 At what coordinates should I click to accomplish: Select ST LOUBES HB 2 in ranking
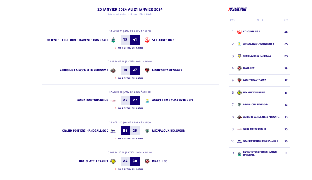pos(251,32)
